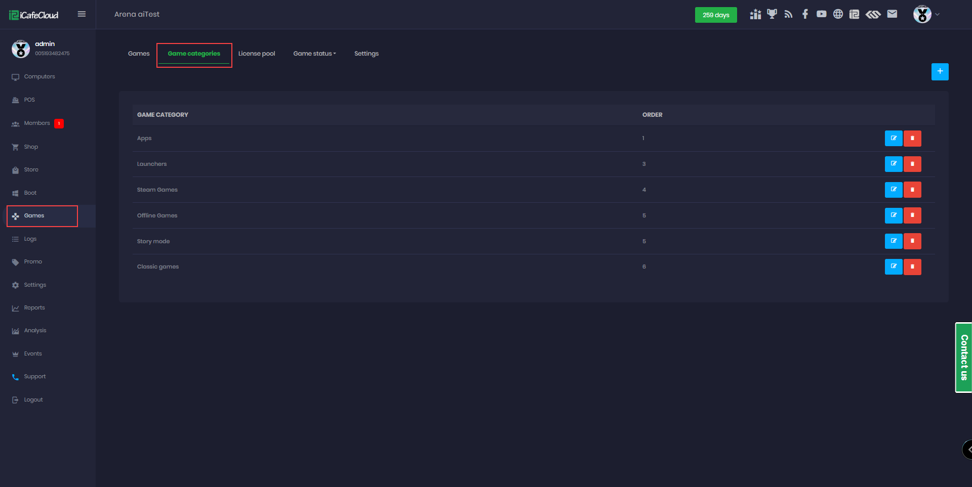This screenshot has height=487, width=972.
Task: Click the iCafeCloud logo
Action: [33, 15]
